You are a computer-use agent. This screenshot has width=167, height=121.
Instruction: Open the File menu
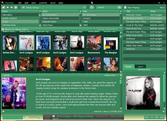[20, 3]
